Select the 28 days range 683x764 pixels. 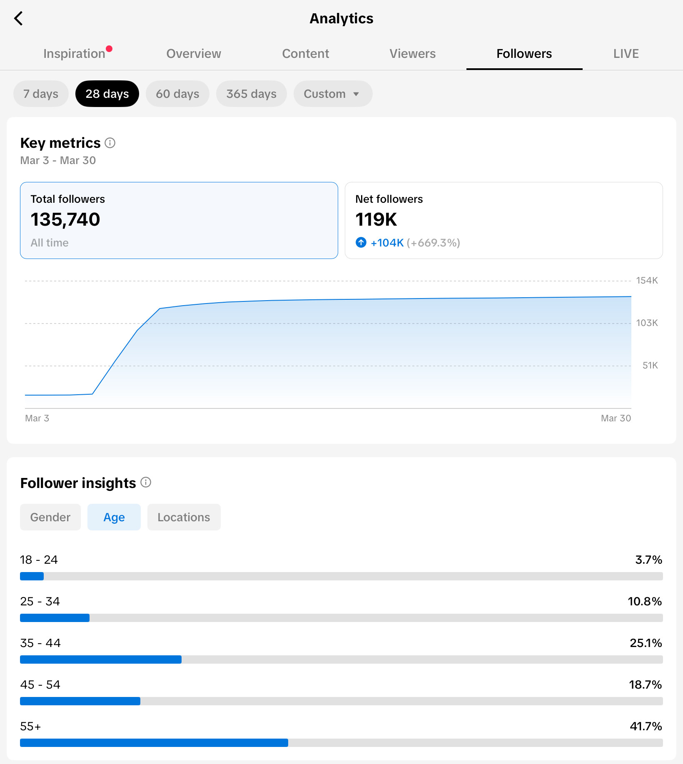click(107, 94)
